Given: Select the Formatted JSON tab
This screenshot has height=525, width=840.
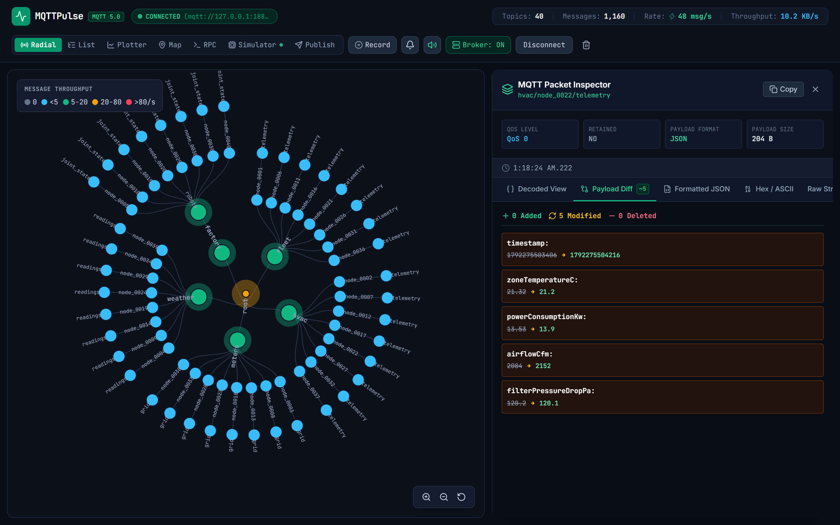Looking at the screenshot, I should (696, 189).
